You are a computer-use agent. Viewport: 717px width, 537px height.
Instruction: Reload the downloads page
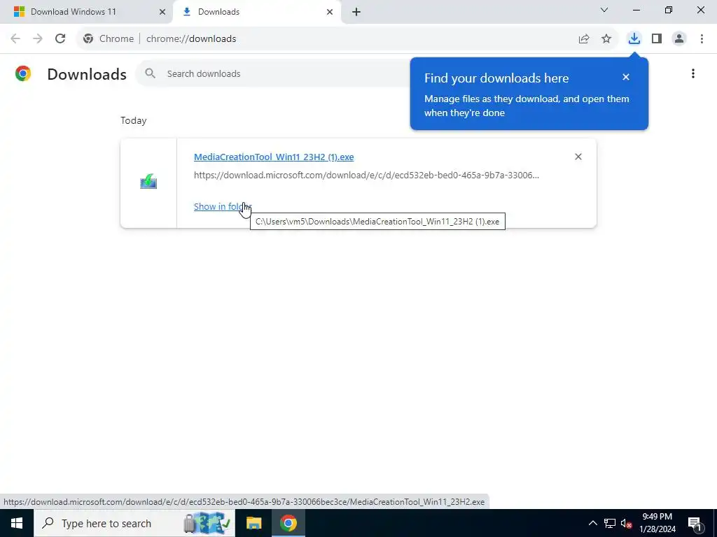60,39
